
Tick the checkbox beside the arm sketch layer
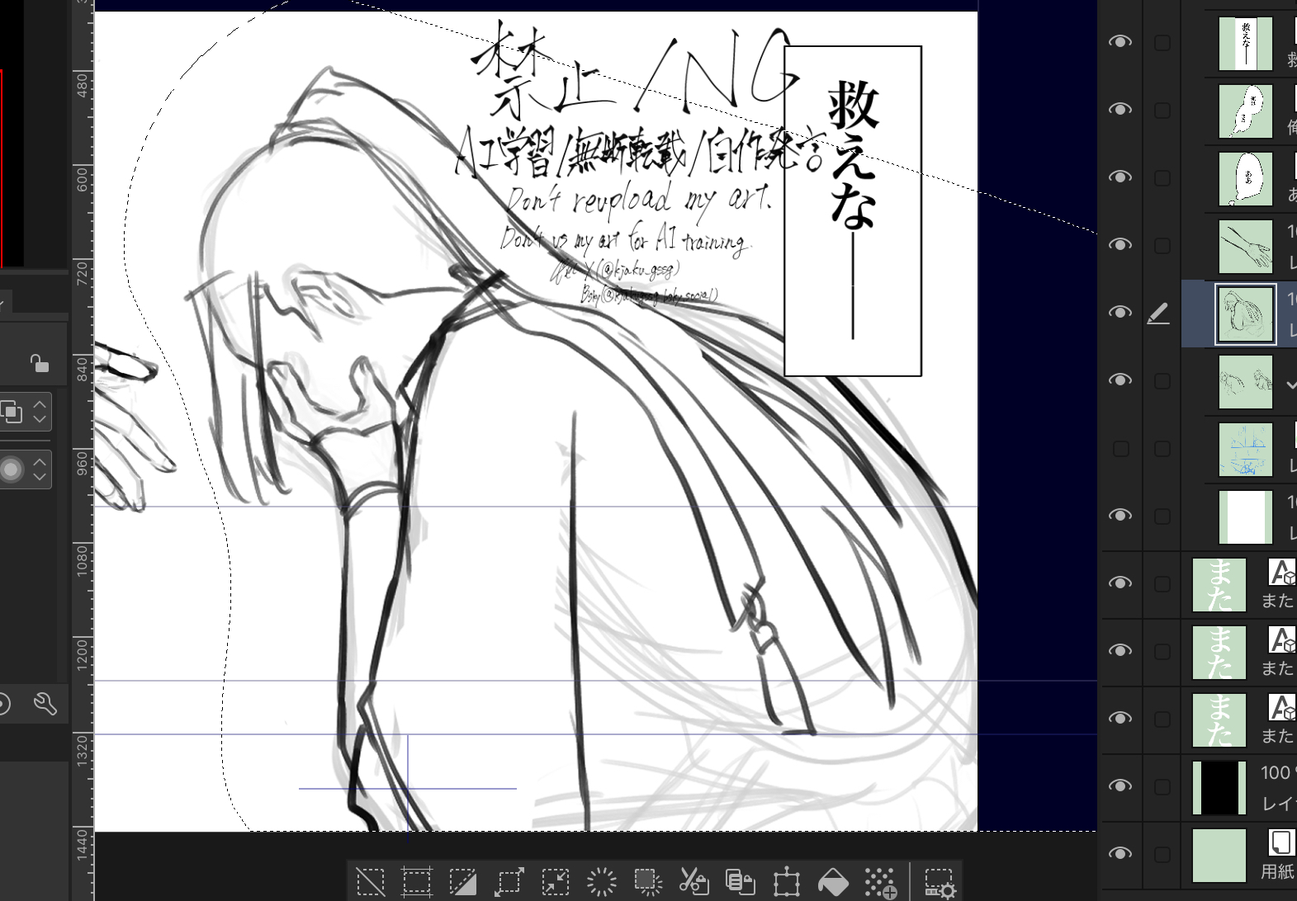(1162, 246)
